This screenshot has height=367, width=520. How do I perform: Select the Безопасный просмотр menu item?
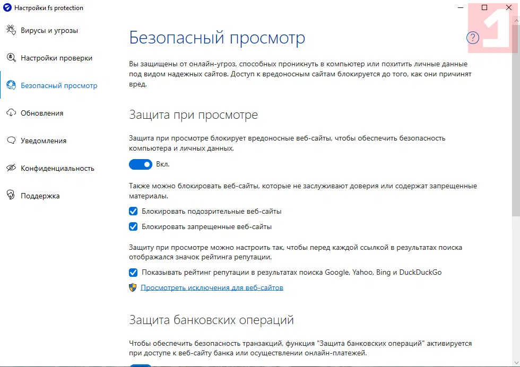(x=59, y=85)
